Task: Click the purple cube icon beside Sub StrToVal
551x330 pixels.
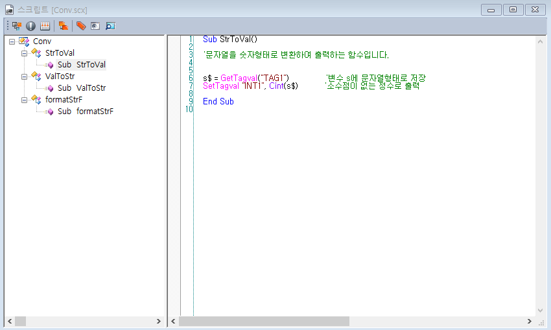Action: [51, 65]
